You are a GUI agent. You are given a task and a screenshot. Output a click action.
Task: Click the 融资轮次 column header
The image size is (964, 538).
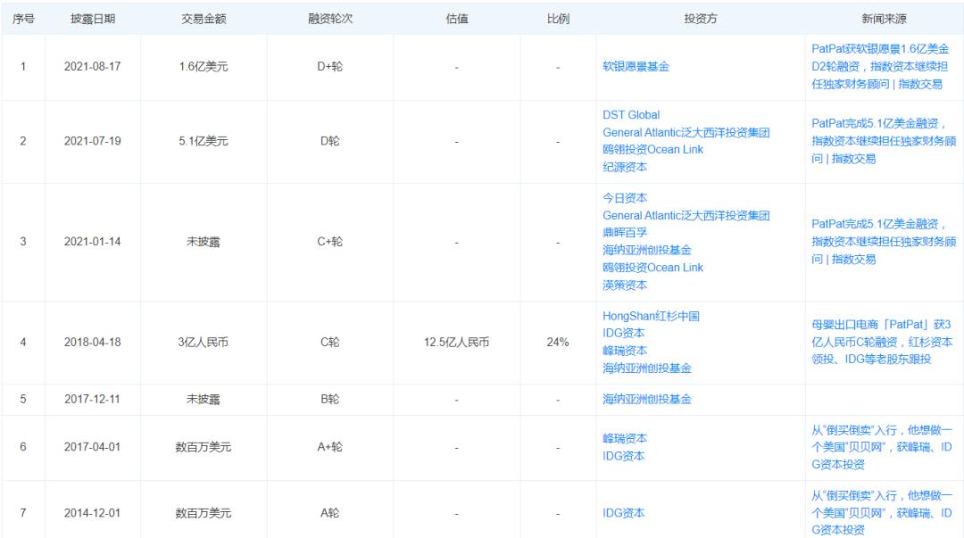330,19
